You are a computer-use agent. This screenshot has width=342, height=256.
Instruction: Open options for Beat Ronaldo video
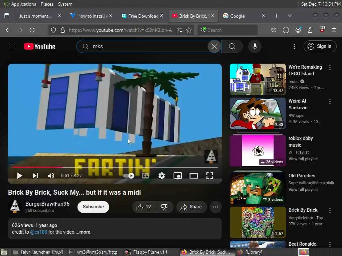[330, 244]
